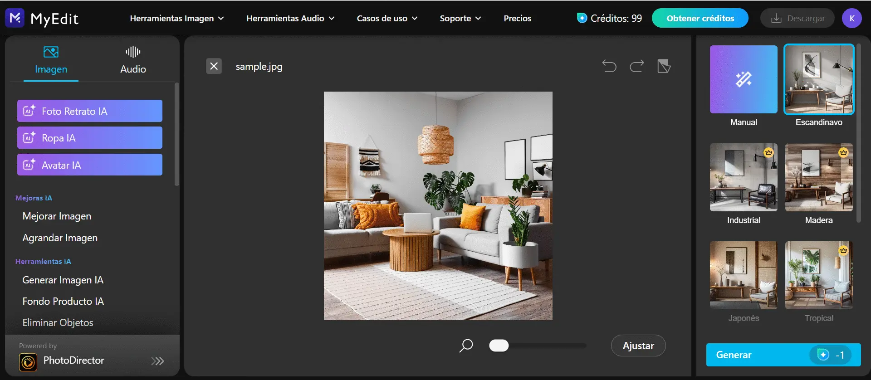Click the sample.jpg file name

click(x=259, y=66)
